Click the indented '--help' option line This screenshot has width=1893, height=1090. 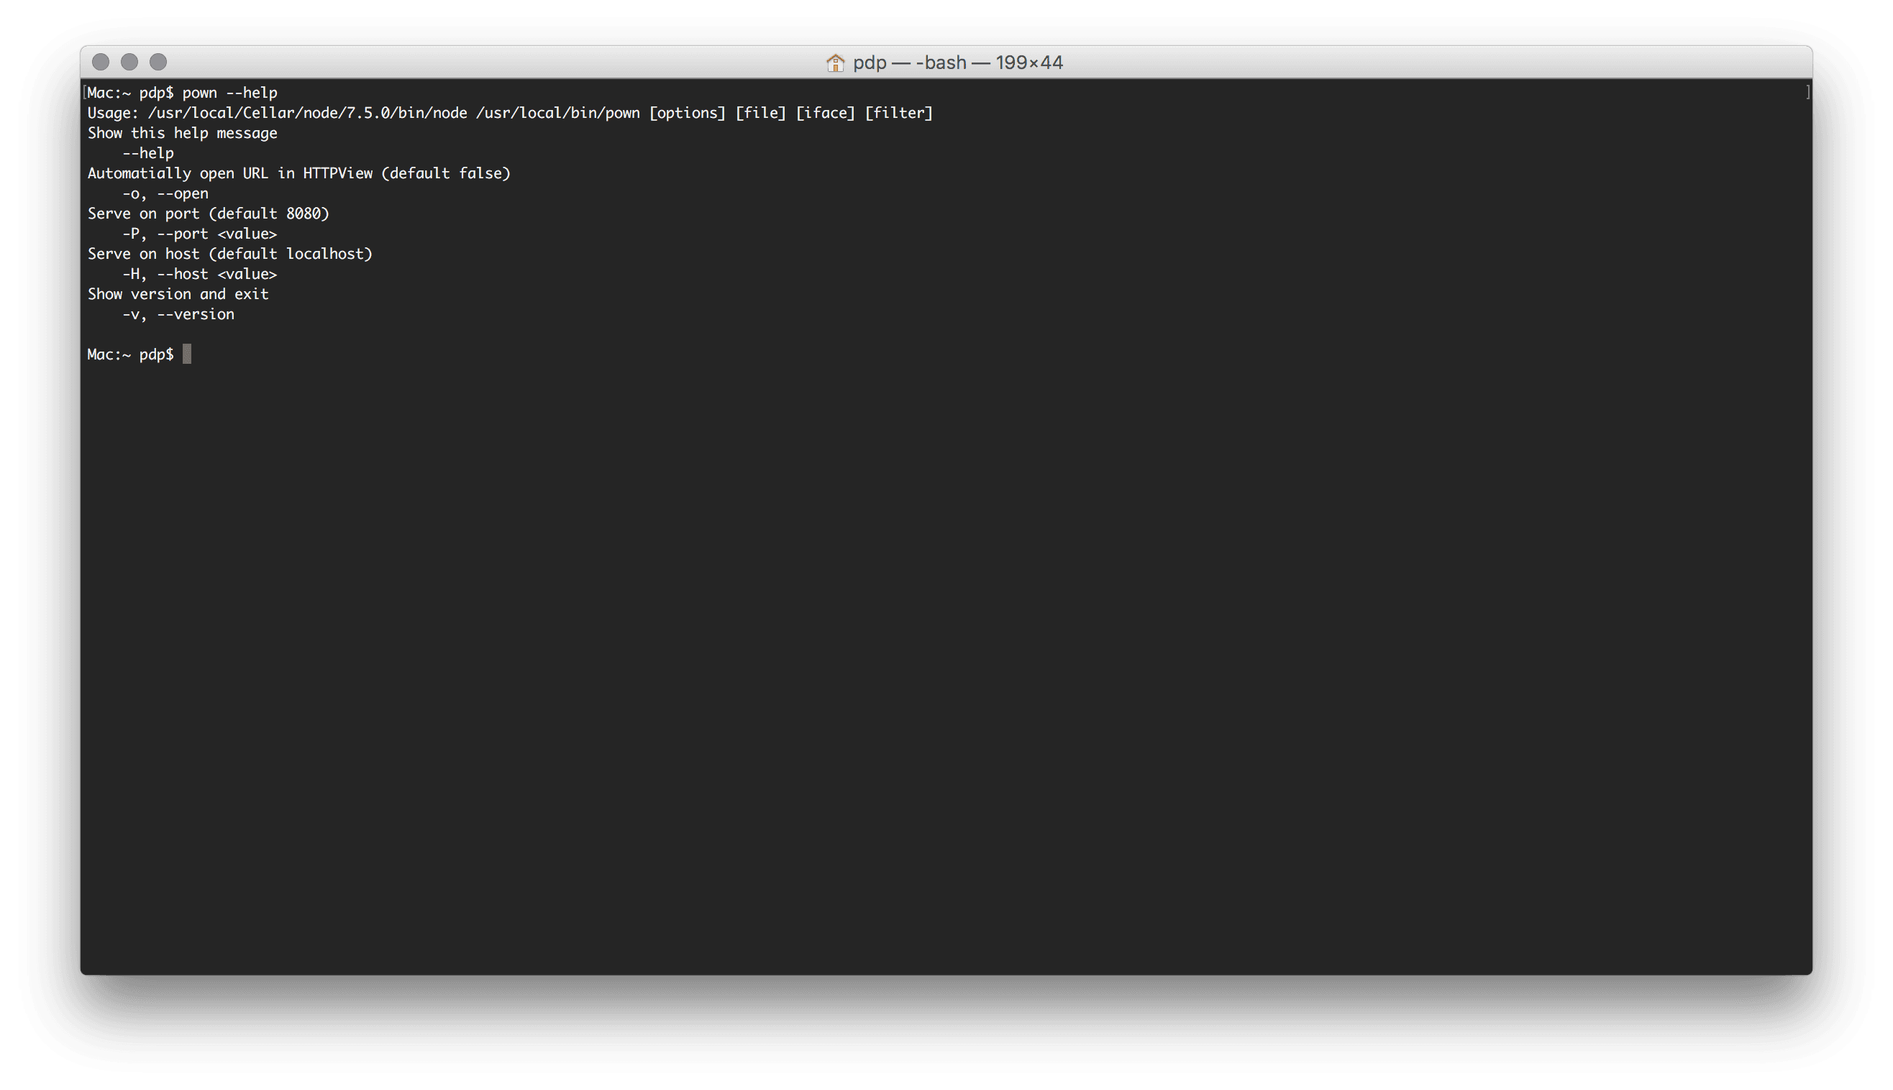(x=147, y=153)
